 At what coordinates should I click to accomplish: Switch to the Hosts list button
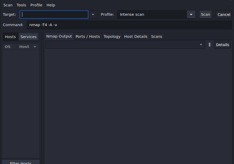[10, 37]
